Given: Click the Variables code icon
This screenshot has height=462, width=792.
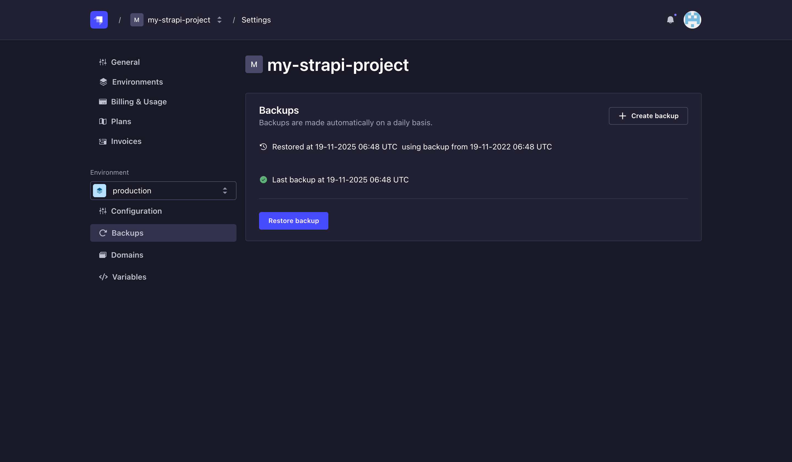Looking at the screenshot, I should pos(103,277).
